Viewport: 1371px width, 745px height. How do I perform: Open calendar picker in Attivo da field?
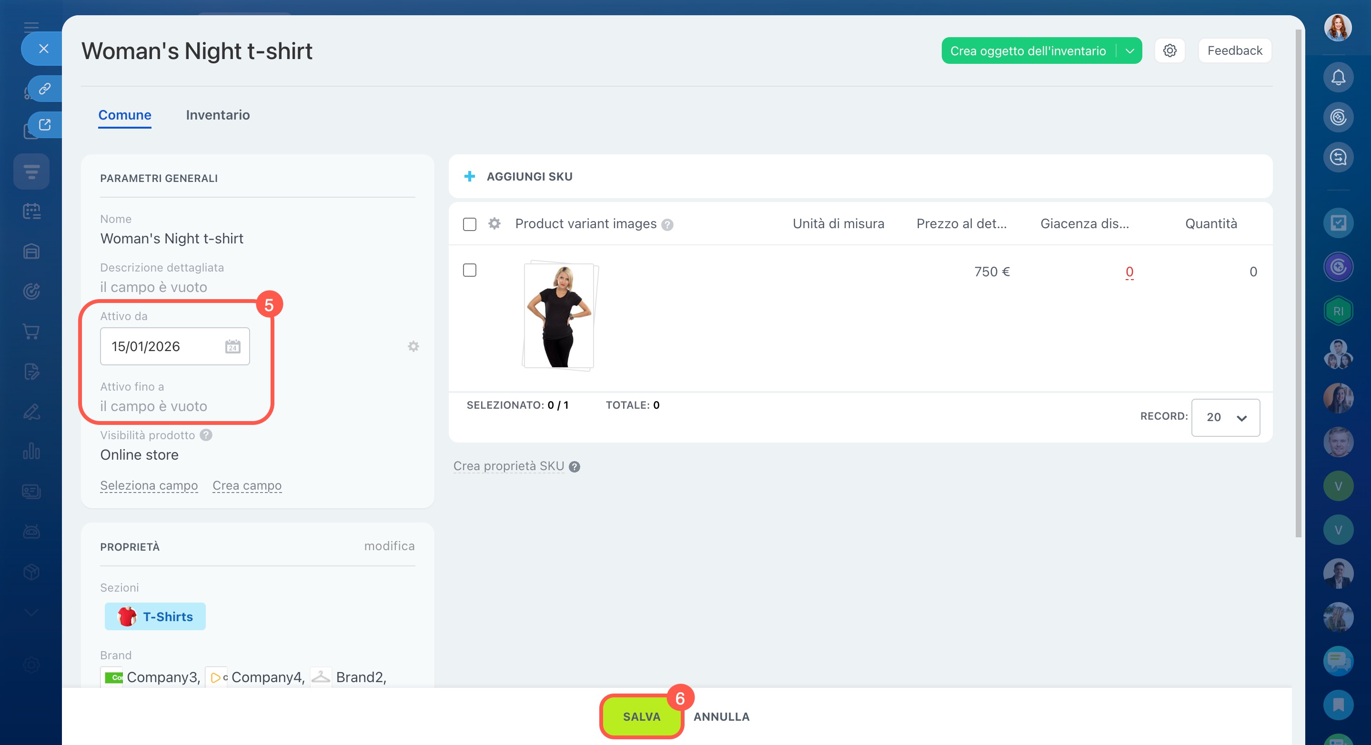(x=232, y=346)
